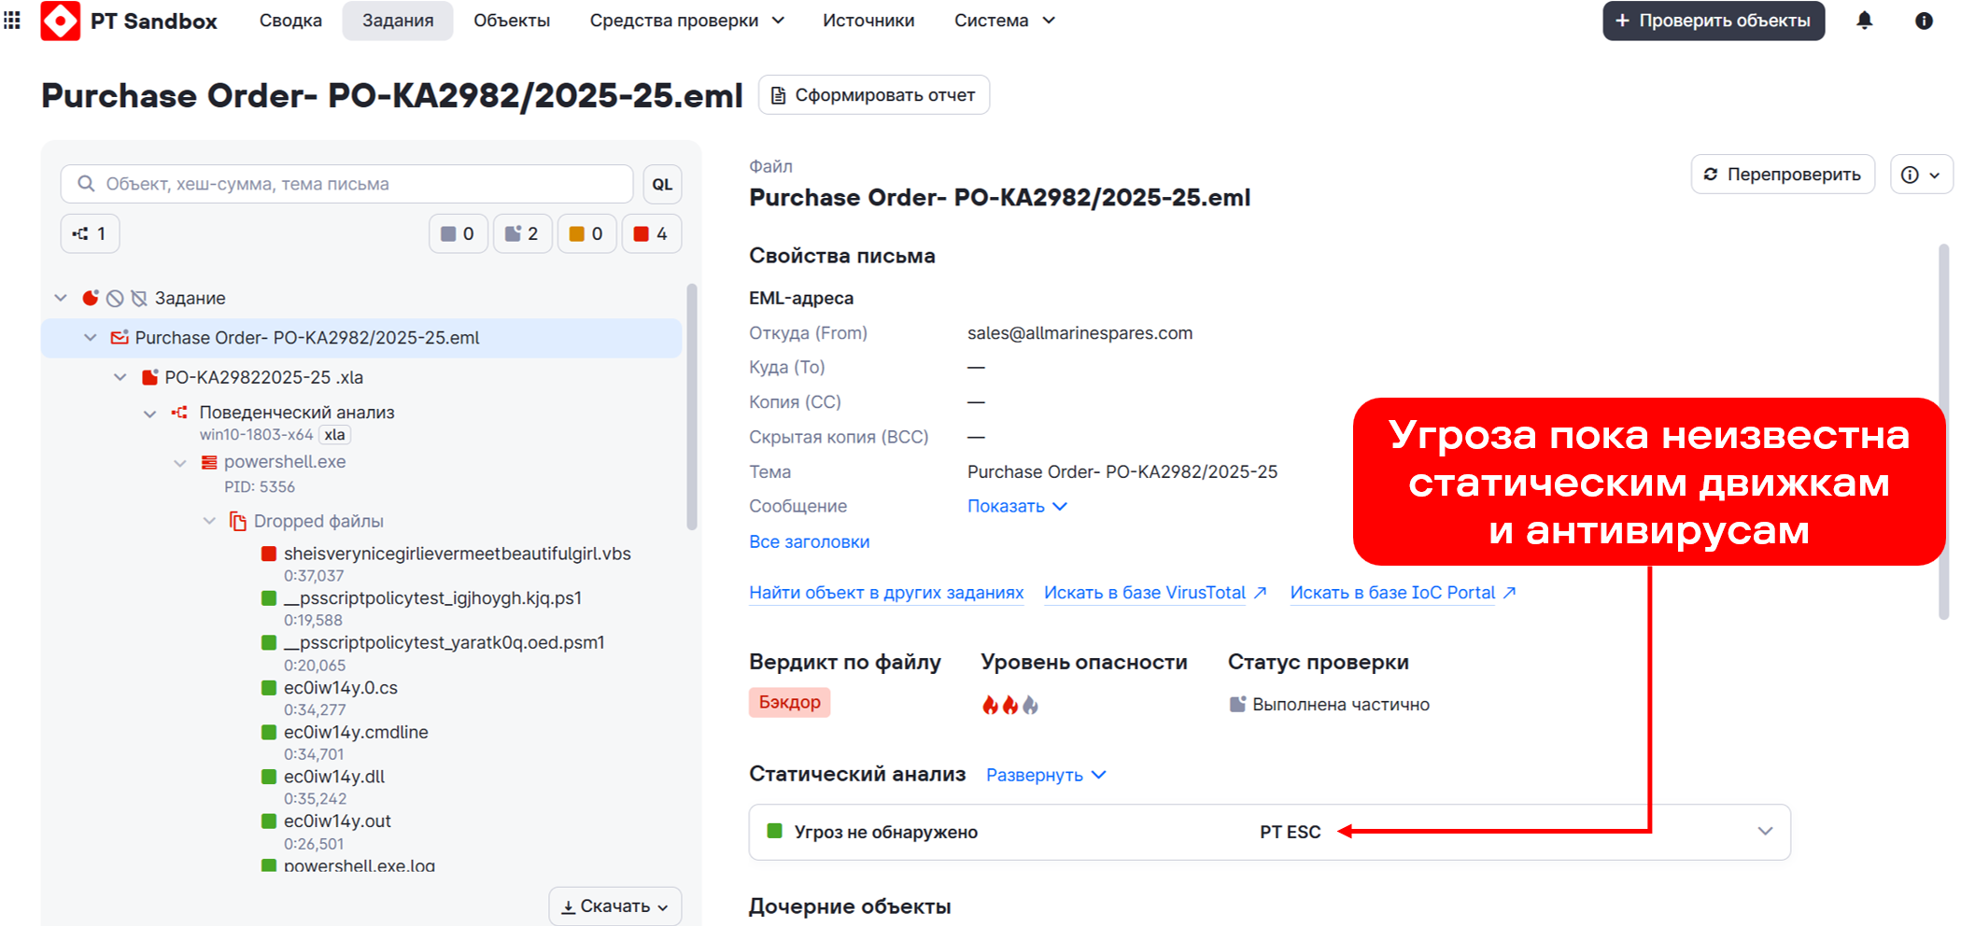Viewport: 1961px width, 926px height.
Task: Open the Задания tab
Action: (x=398, y=21)
